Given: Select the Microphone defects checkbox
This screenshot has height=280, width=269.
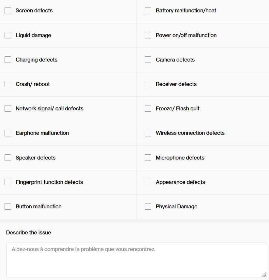Looking at the screenshot, I should [148, 158].
